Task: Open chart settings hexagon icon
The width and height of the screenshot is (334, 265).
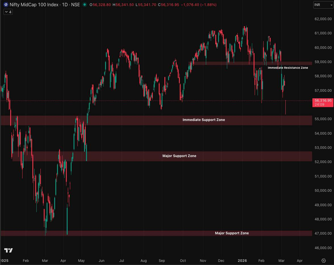Action: pos(323,260)
